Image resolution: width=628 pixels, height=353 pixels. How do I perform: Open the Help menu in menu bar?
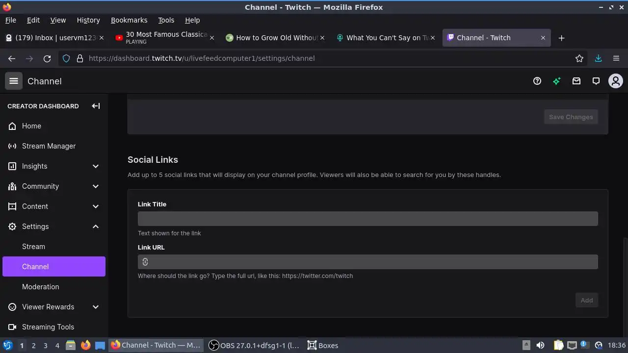(x=192, y=20)
